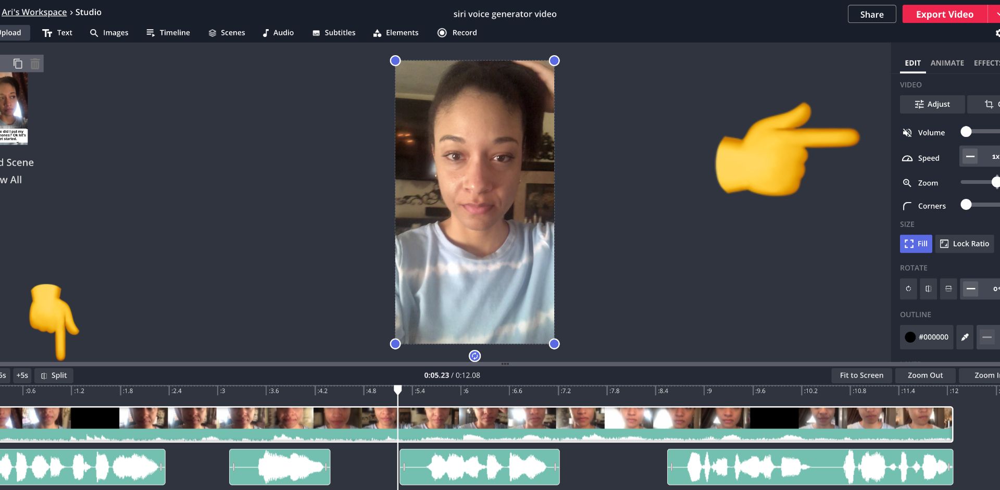Click the rotation handle below the video

point(474,356)
